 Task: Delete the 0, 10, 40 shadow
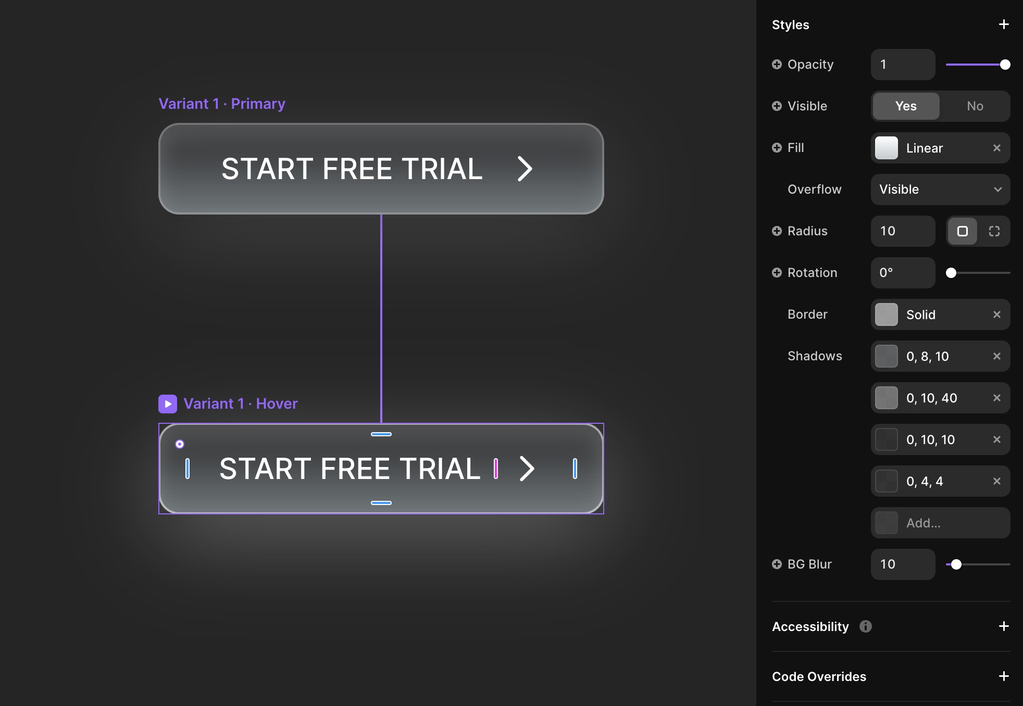click(x=996, y=398)
